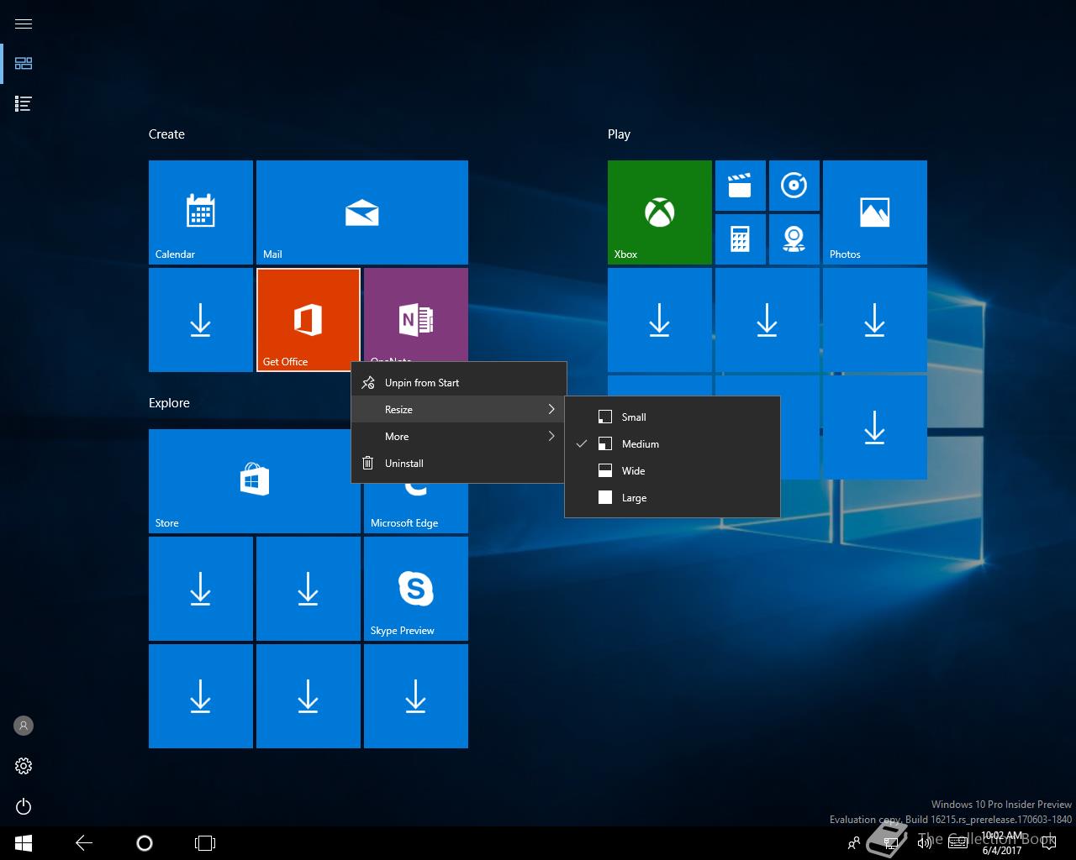Screen dimensions: 1076x860
Task: Launch the Xbox tile
Action: [x=660, y=212]
